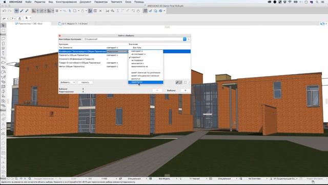Click the pencil icon at dialog bottom right

click(177, 82)
